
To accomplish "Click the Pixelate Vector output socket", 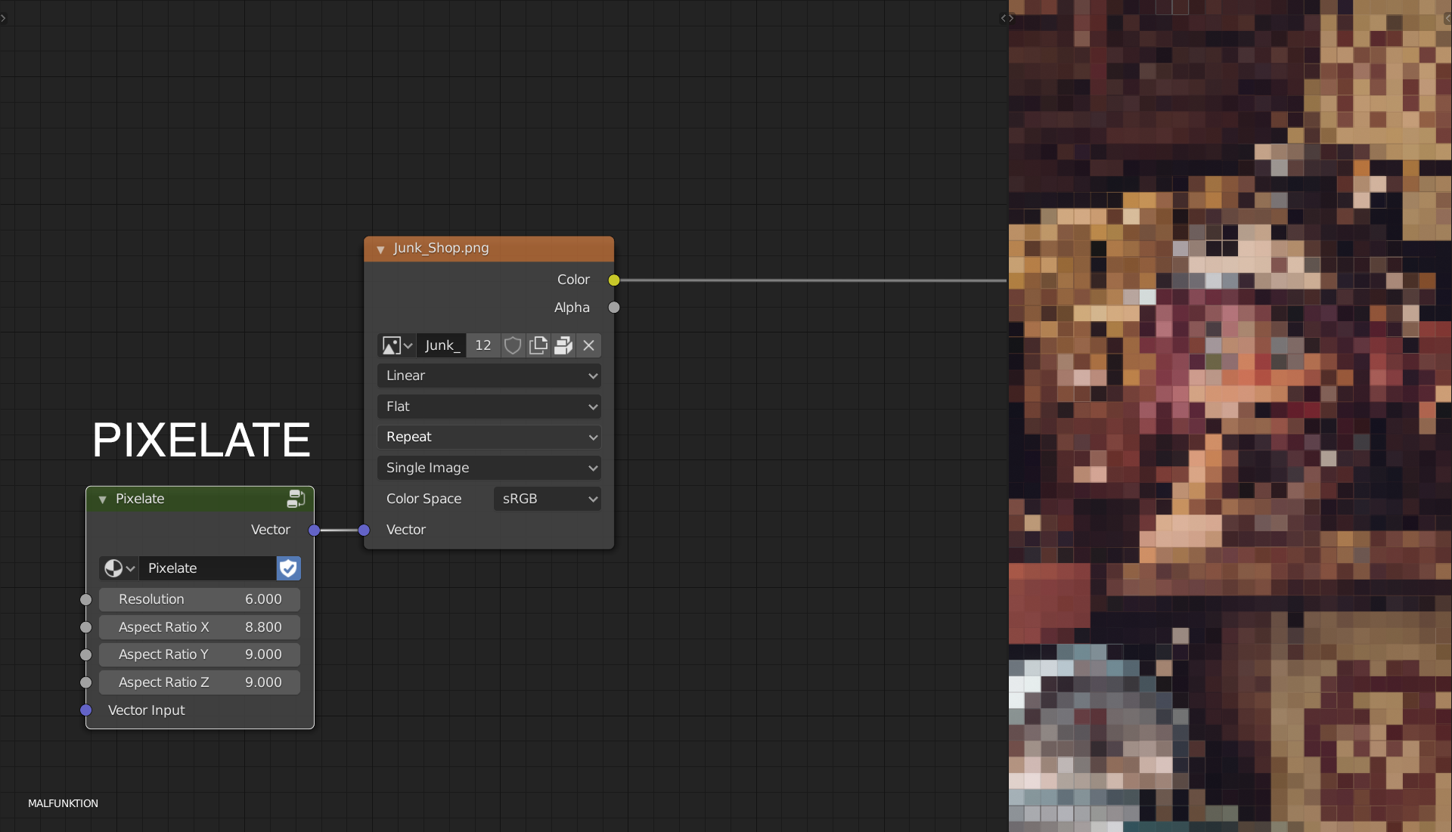I will point(314,530).
